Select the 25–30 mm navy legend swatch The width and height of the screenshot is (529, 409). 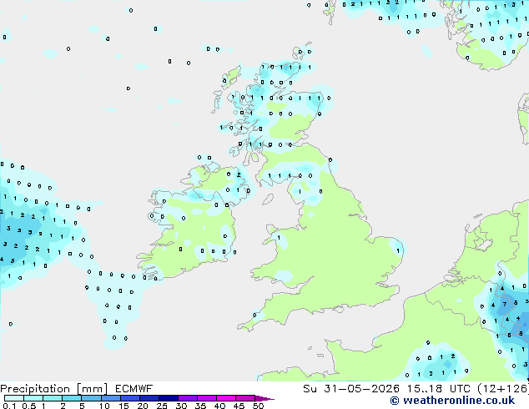coord(168,398)
